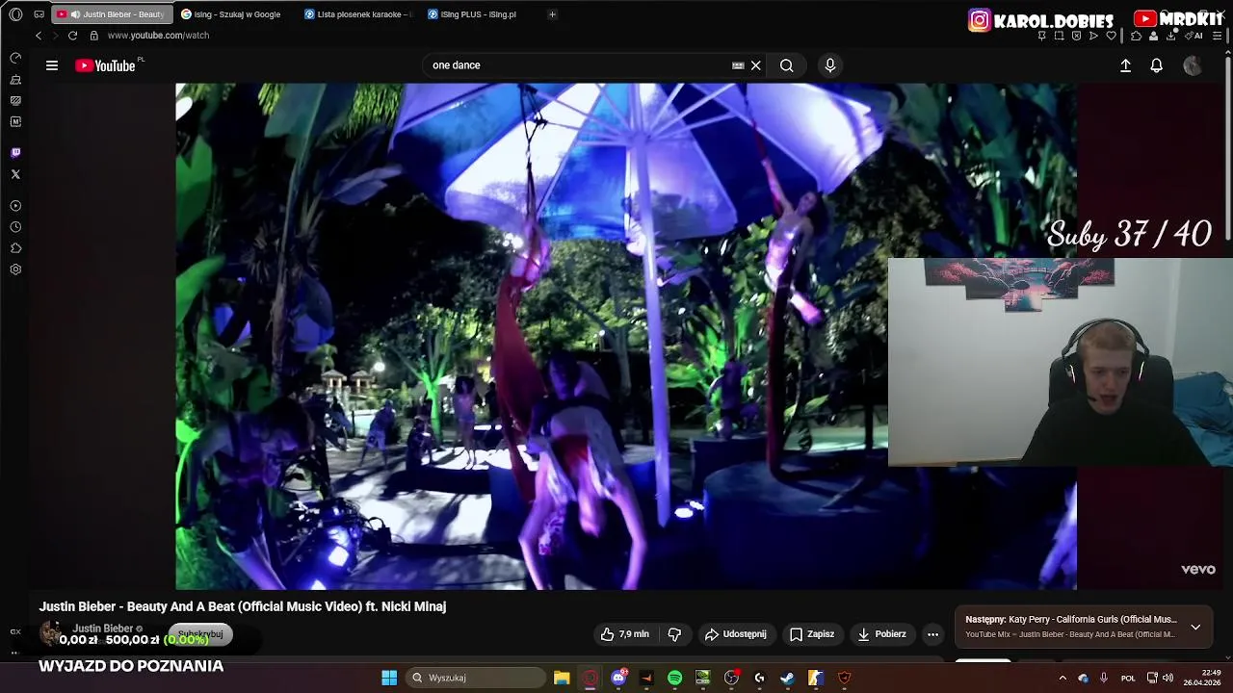The width and height of the screenshot is (1233, 693).
Task: Clear the 'one dance' search text
Action: [x=756, y=65]
